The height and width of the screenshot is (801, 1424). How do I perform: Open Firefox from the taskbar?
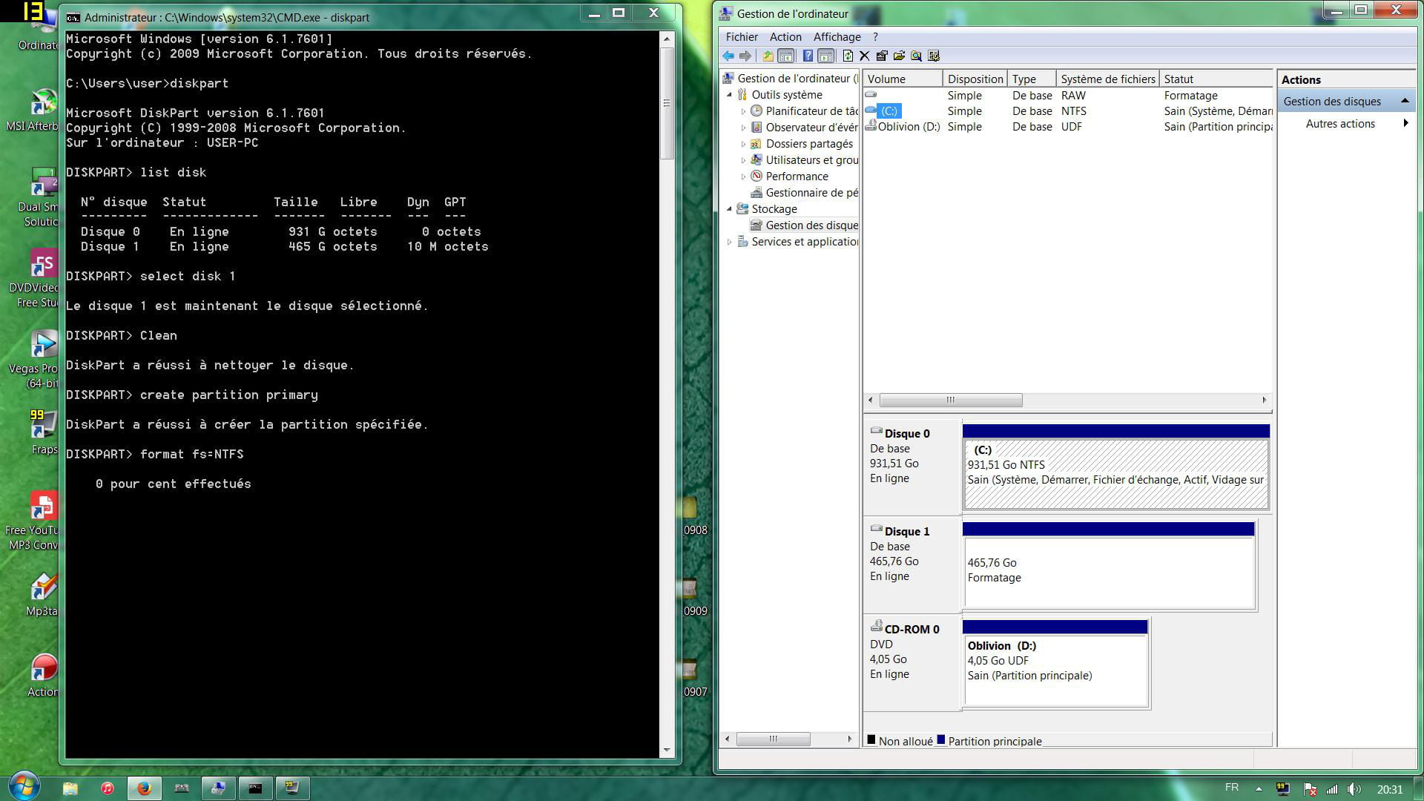click(144, 788)
